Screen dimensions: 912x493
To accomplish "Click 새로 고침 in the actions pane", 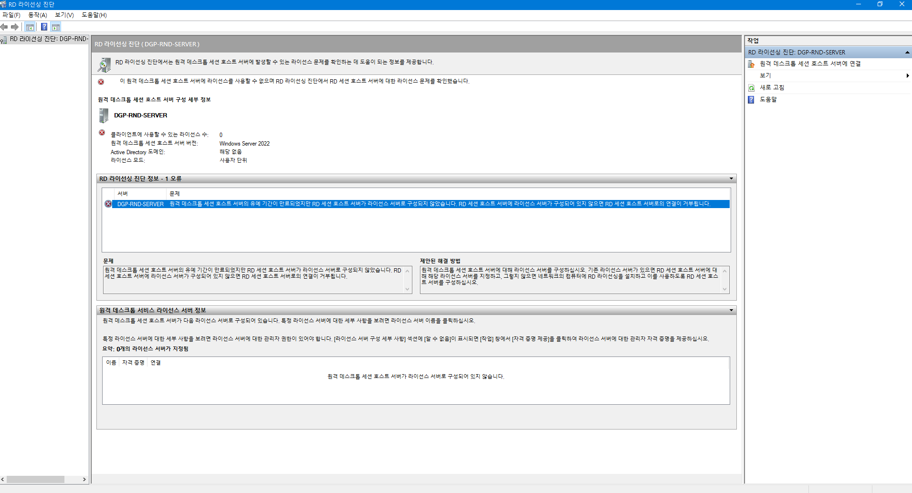I will pyautogui.click(x=772, y=88).
